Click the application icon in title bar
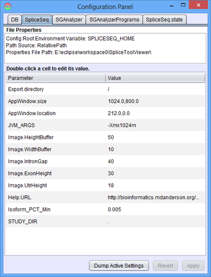 pos(8,7)
